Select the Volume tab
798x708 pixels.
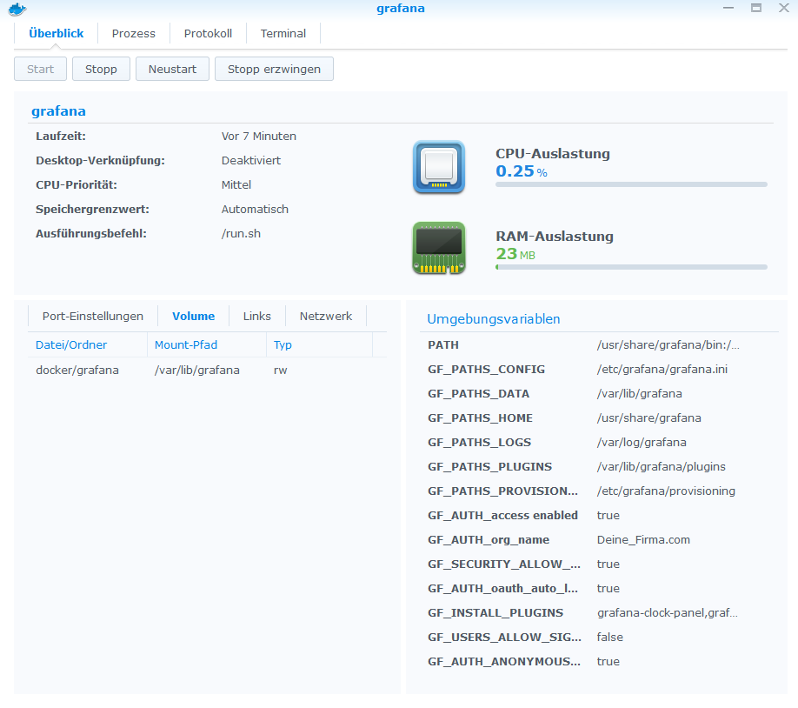193,317
